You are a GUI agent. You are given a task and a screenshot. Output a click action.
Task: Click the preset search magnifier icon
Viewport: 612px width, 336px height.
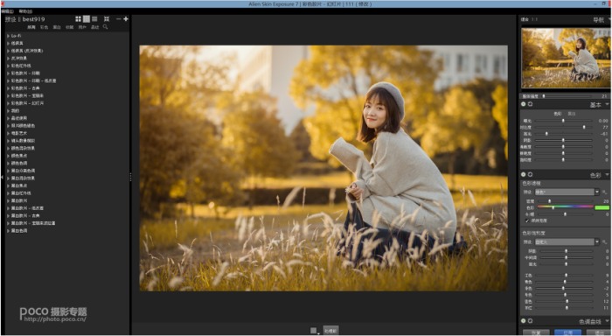(x=105, y=27)
